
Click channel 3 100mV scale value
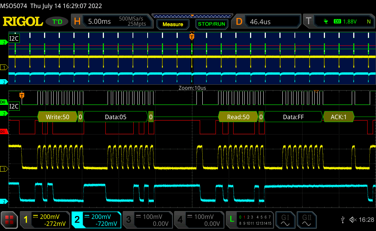pos(152,217)
